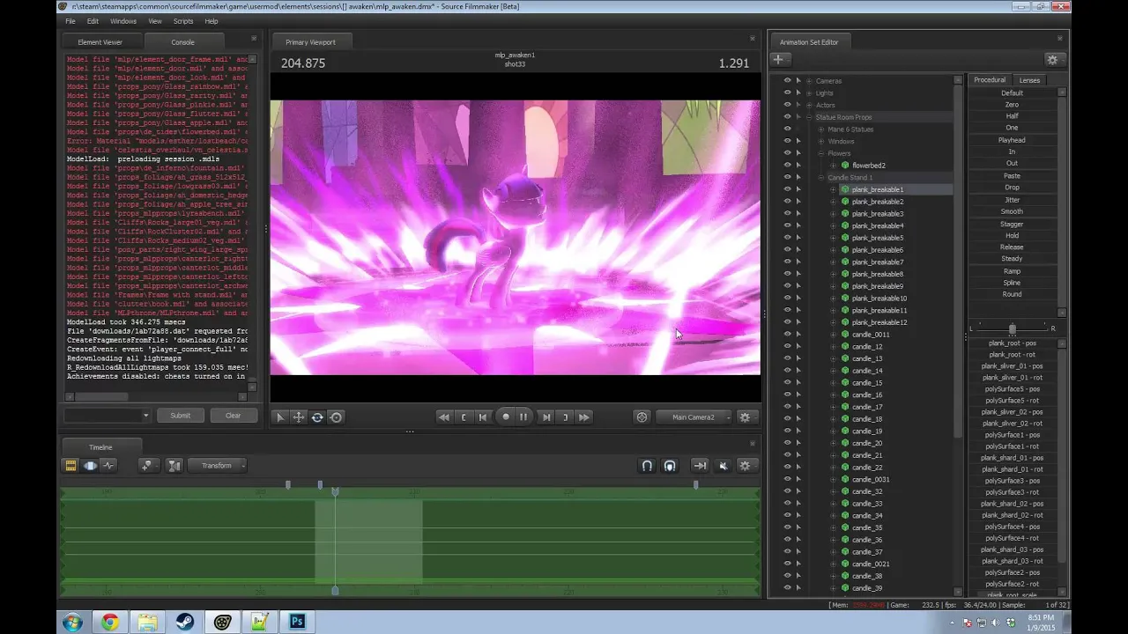Switch to graph editor mode
Screen dimensions: 1128x634
109,466
